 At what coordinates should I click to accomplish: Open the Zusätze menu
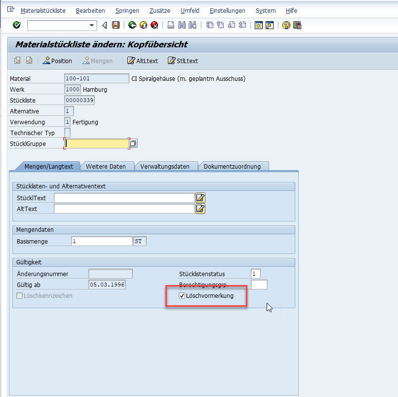point(160,10)
